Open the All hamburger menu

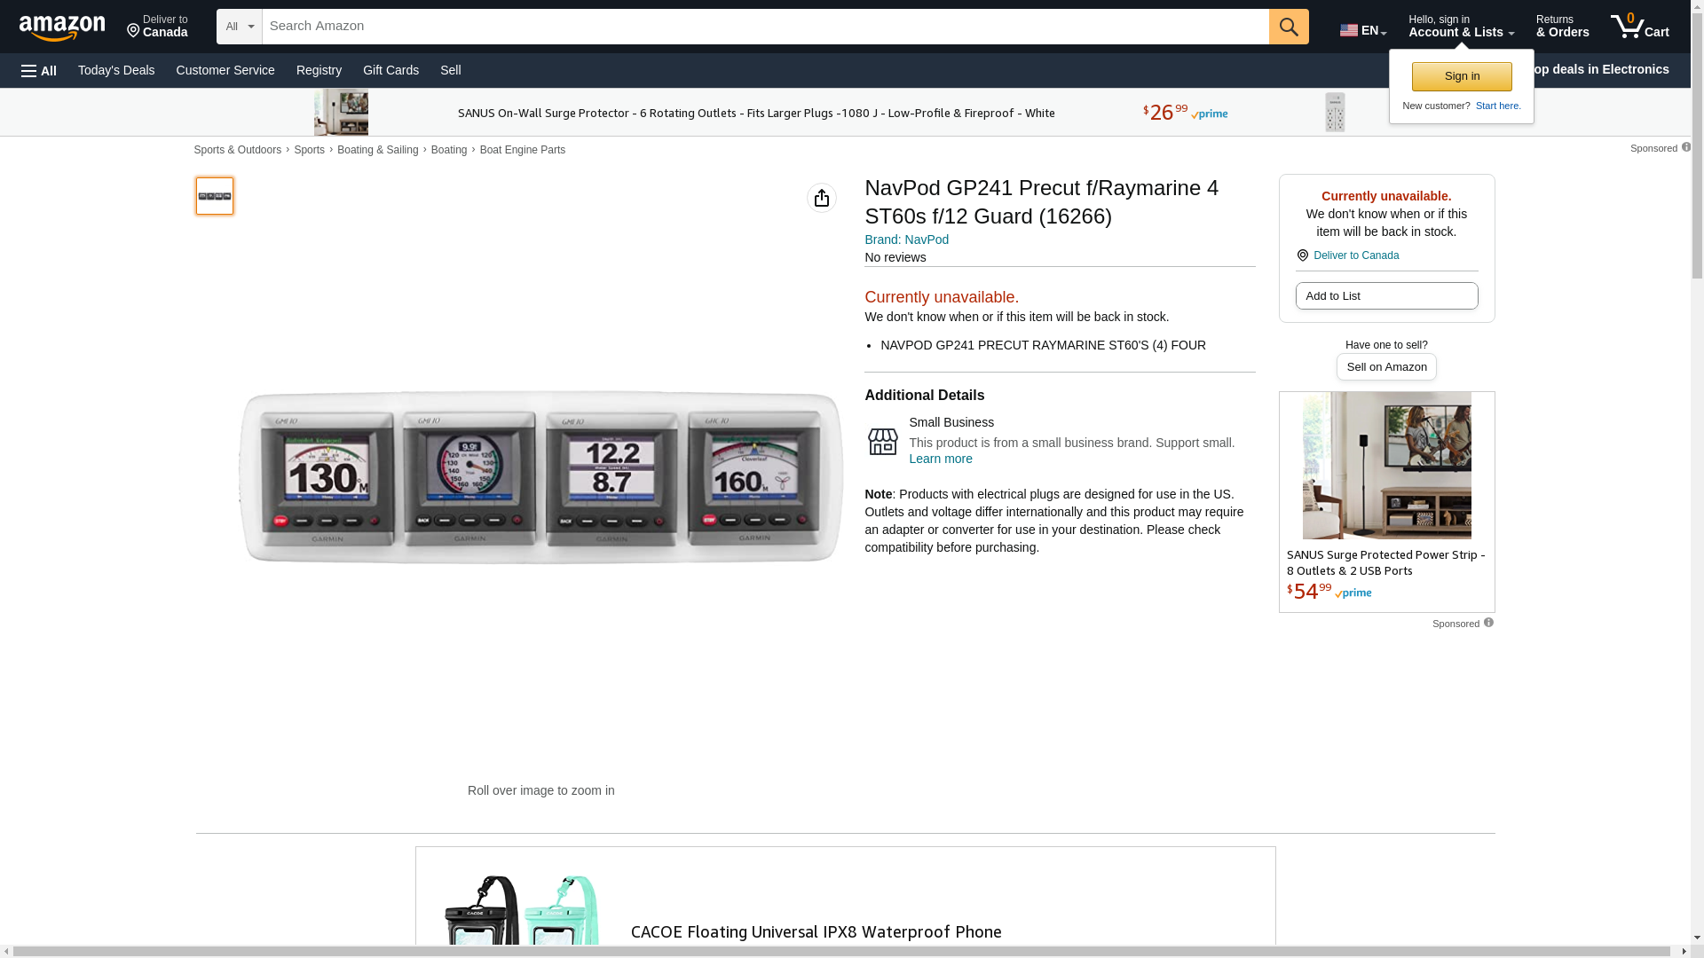coord(39,71)
